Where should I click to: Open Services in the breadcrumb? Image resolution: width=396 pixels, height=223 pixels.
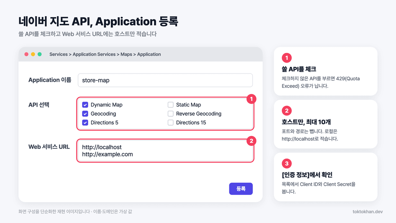(x=59, y=54)
